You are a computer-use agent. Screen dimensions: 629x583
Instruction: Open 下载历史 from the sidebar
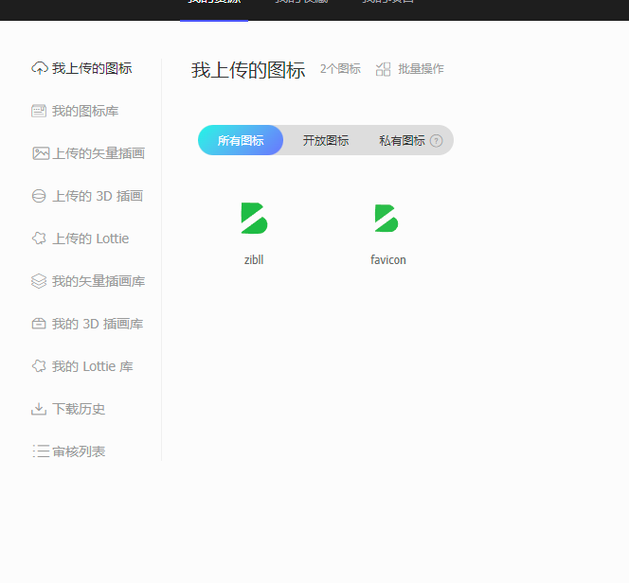[x=78, y=409]
